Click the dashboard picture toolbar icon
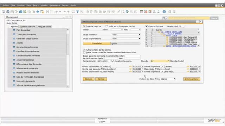Image resolution: width=225 pixels, height=126 pixels. click(150, 12)
